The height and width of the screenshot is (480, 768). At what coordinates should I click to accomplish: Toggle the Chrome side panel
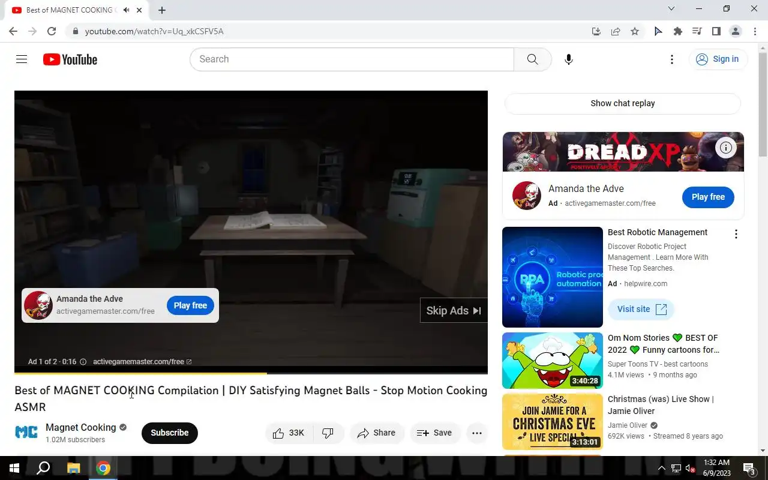point(716,31)
